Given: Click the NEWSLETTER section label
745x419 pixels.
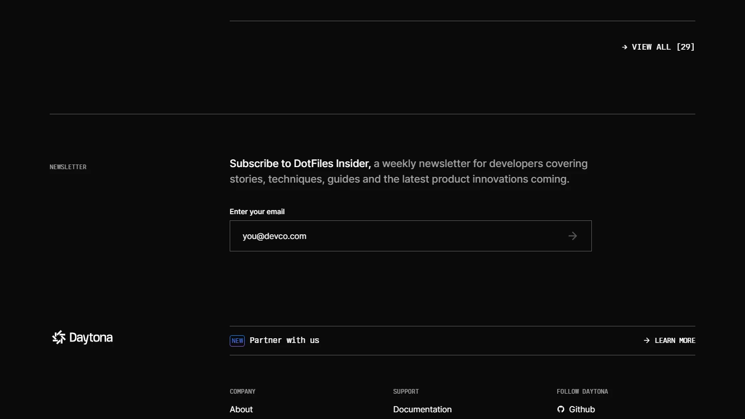Looking at the screenshot, I should pyautogui.click(x=68, y=167).
